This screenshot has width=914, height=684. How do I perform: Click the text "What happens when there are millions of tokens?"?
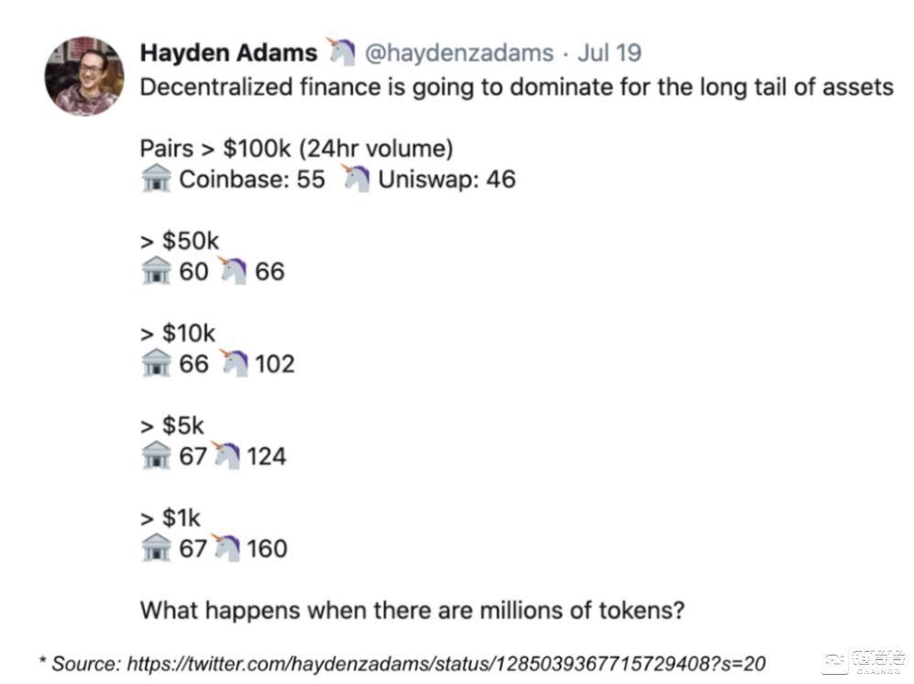(x=413, y=611)
